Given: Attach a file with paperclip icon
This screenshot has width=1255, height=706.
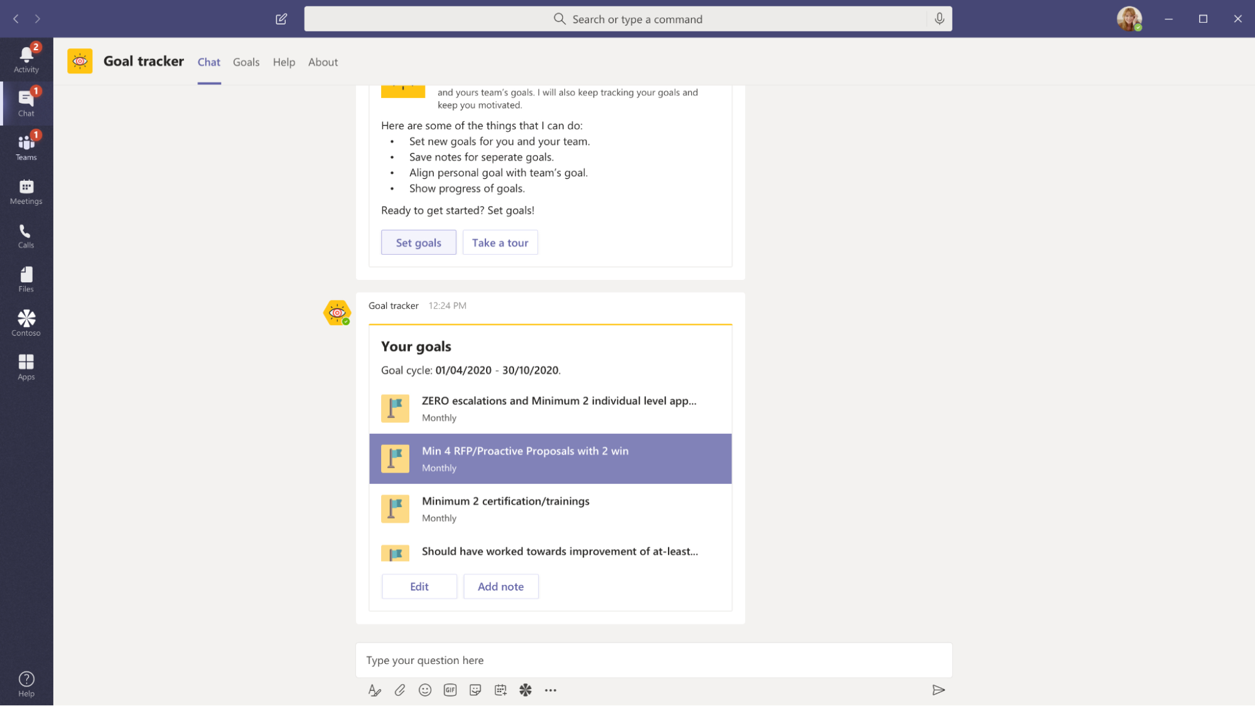Looking at the screenshot, I should [400, 690].
